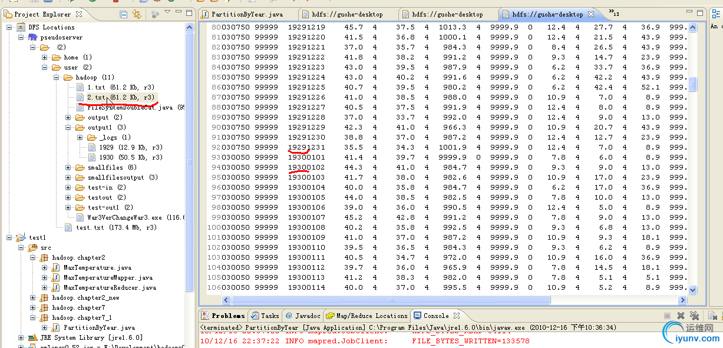This screenshot has width=723, height=348.
Task: Expand the home (1) folder
Action: tap(44, 57)
